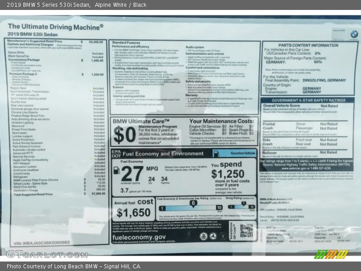The image size is (361, 271).
Task: Select the Power Front Seats row
Action: (58, 129)
